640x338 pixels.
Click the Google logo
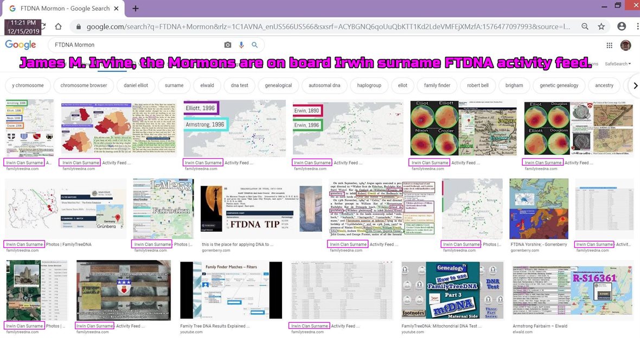[x=21, y=45]
